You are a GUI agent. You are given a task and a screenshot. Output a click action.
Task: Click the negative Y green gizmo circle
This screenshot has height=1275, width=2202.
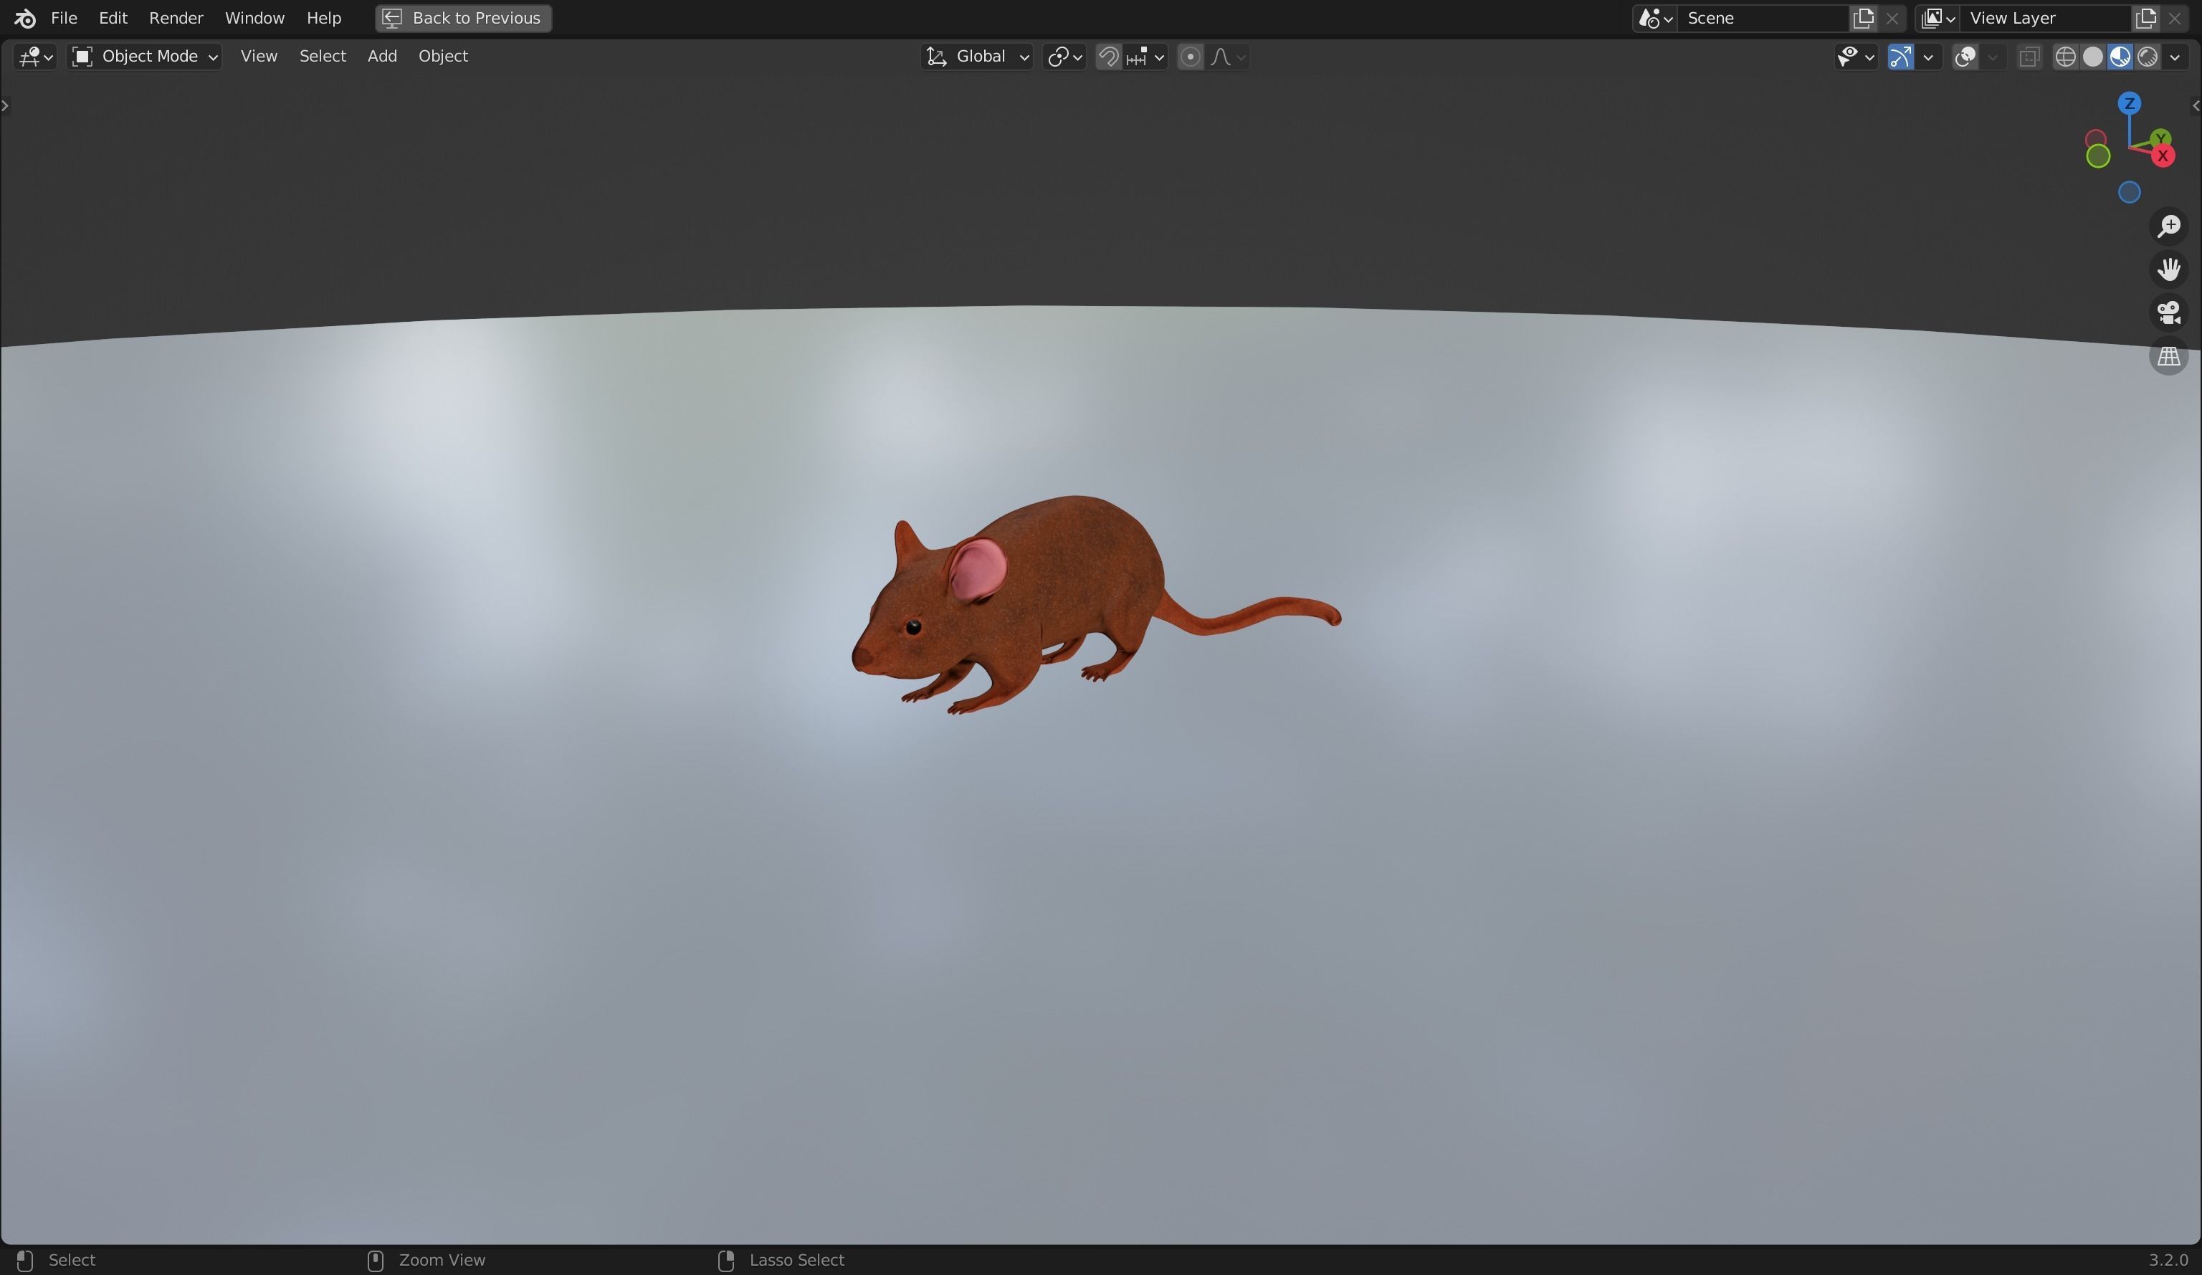pyautogui.click(x=2098, y=156)
